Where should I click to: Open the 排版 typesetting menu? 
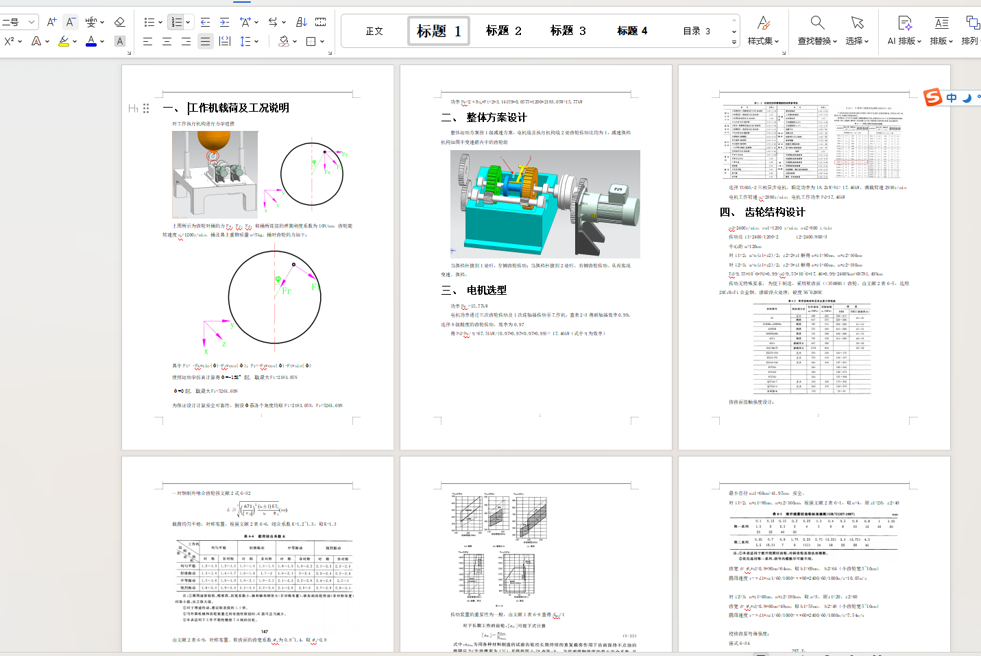pos(942,31)
